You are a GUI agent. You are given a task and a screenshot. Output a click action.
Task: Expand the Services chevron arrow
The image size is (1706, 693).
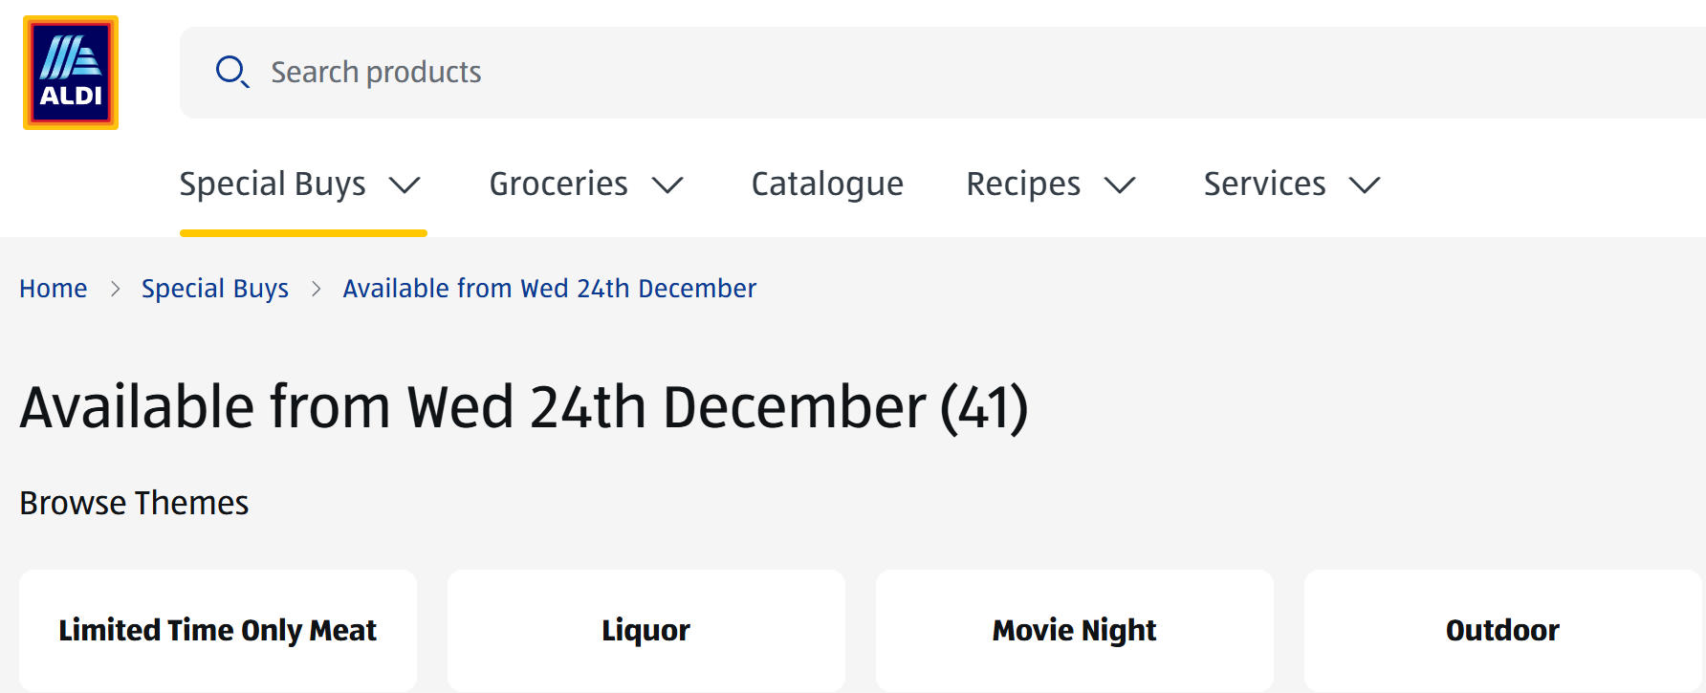point(1365,184)
